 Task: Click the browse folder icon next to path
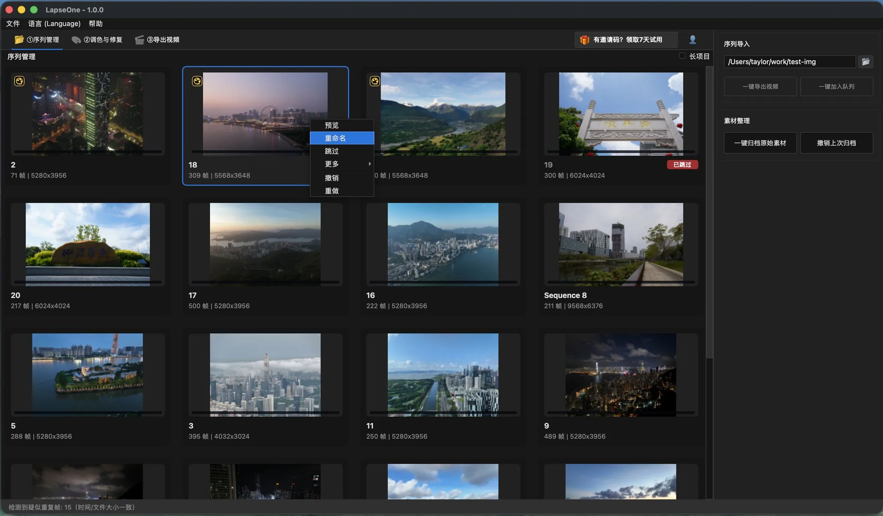[866, 62]
